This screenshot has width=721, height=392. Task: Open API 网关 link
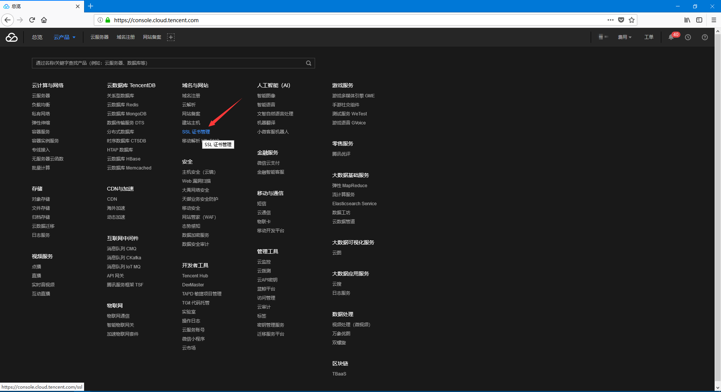click(x=115, y=276)
